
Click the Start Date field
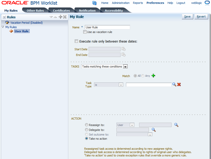(104, 49)
